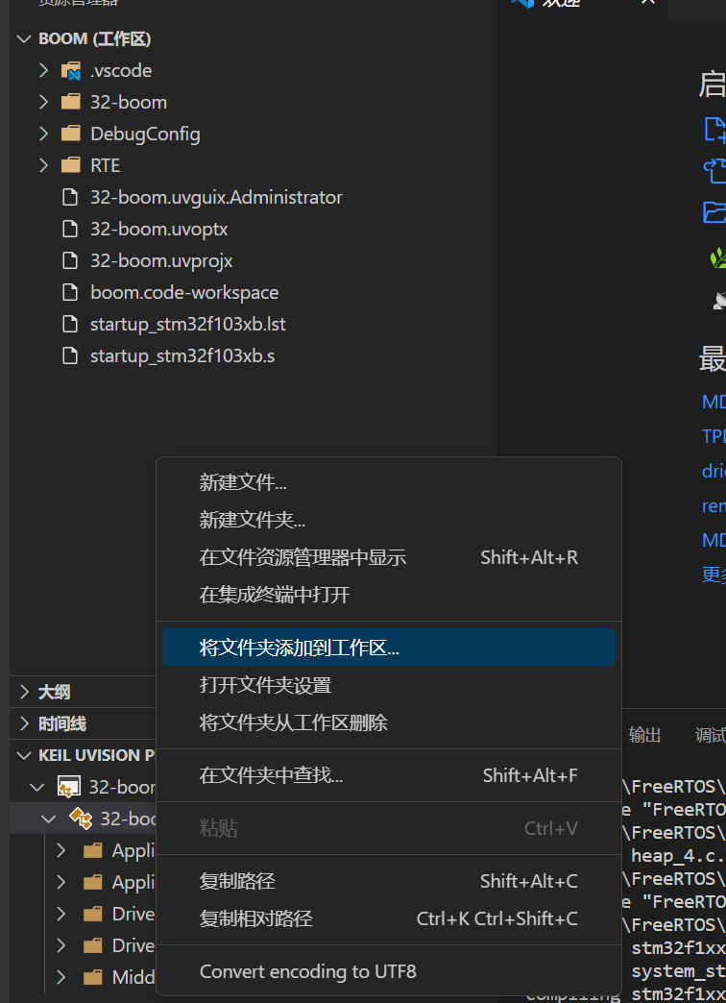
Task: Select 新建文件夹... from context menu
Action: click(x=388, y=520)
